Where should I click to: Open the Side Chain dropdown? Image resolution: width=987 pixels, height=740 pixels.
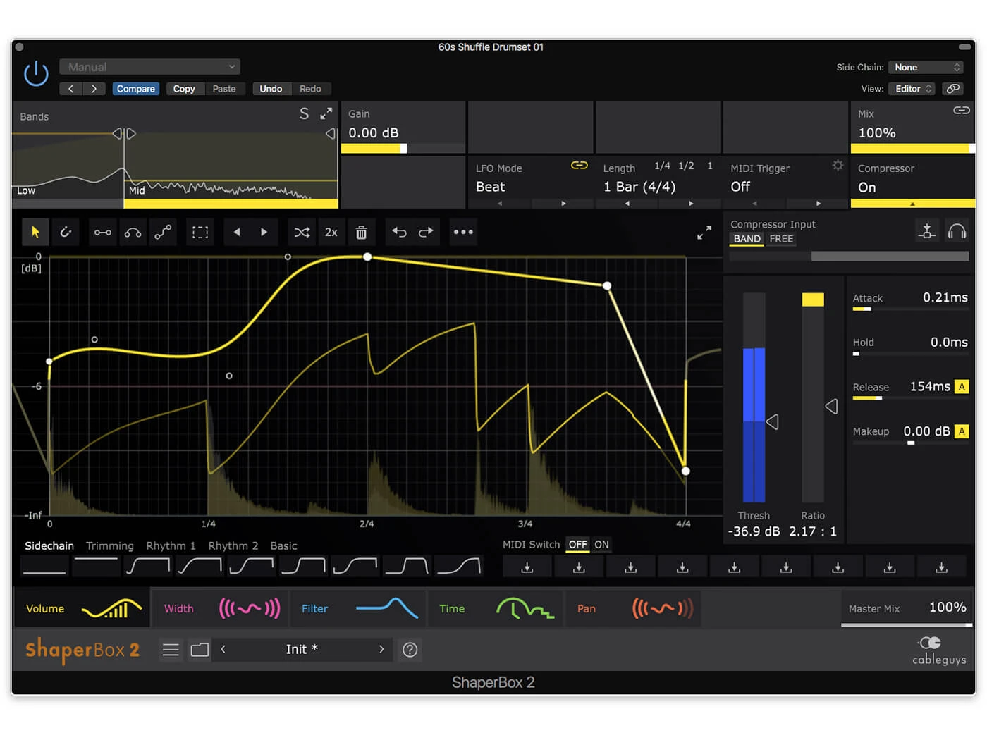[926, 68]
